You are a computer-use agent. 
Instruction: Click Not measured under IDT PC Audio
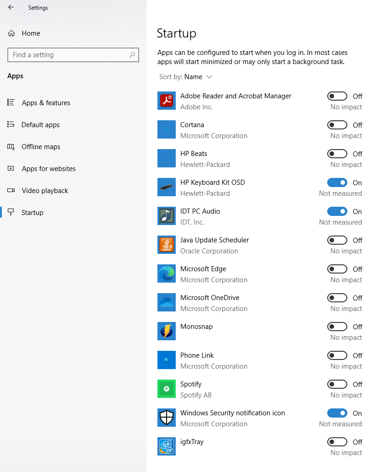click(340, 222)
